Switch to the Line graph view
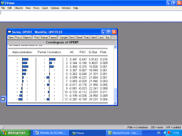The width and height of the screenshot is (182, 136). 101,37
